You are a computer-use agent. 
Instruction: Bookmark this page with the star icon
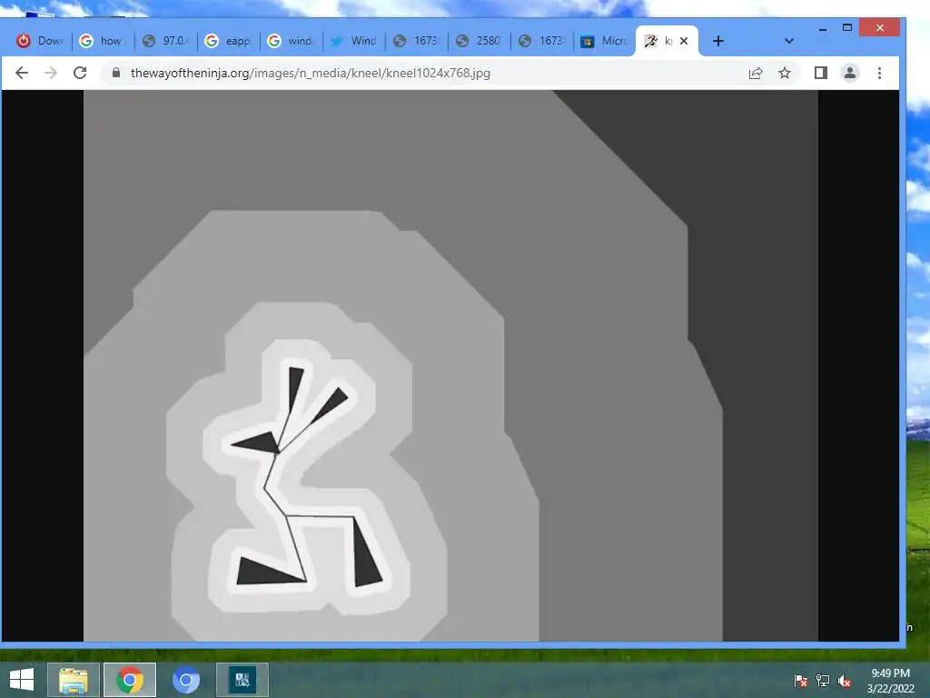pyautogui.click(x=785, y=73)
